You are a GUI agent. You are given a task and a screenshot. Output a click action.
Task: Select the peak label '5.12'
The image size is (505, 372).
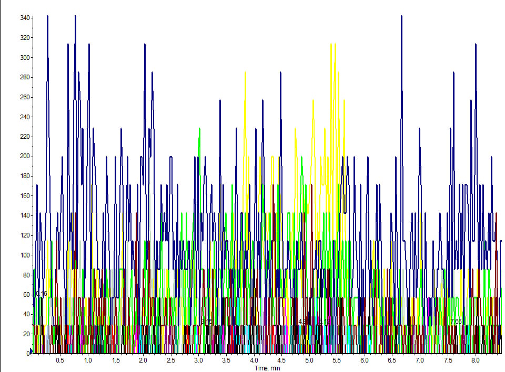pos(325,321)
